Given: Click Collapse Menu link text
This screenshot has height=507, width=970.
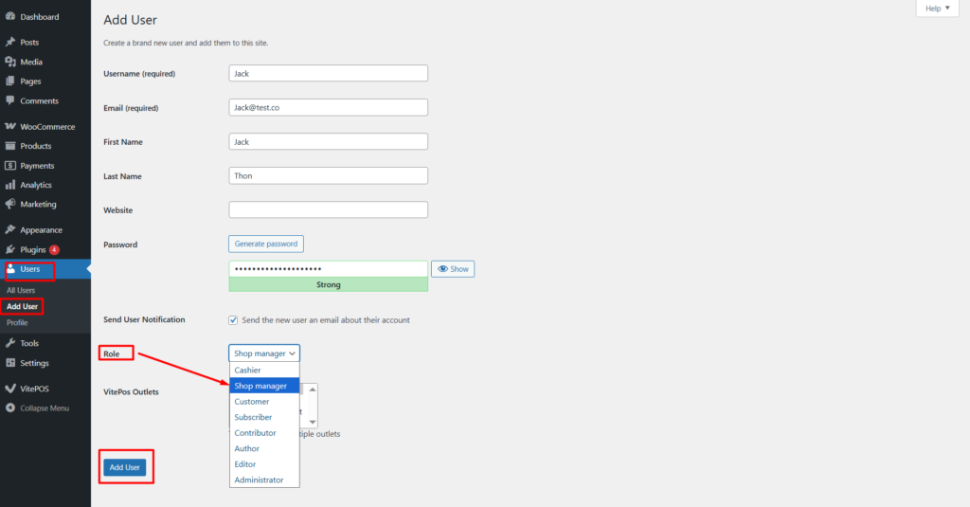Looking at the screenshot, I should [x=45, y=407].
